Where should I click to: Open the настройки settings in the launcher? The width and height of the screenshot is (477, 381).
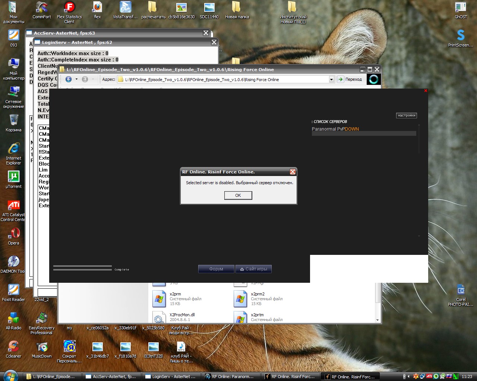(406, 115)
